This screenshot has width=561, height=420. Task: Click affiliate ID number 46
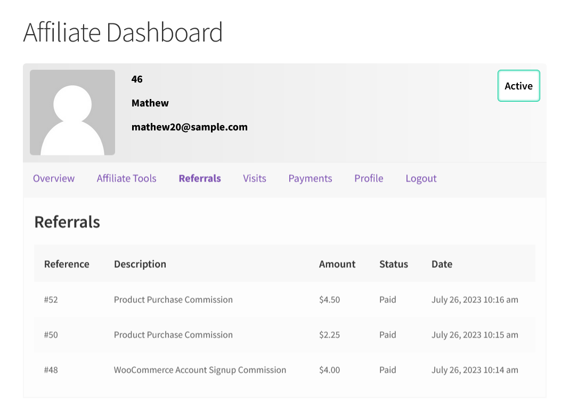click(136, 79)
